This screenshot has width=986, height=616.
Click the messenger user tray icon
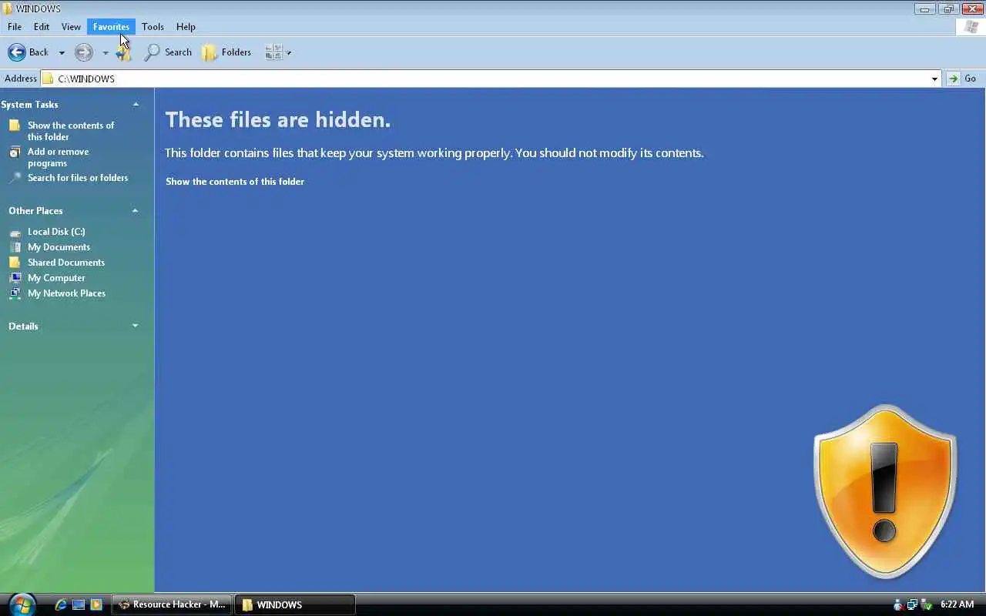[898, 605]
